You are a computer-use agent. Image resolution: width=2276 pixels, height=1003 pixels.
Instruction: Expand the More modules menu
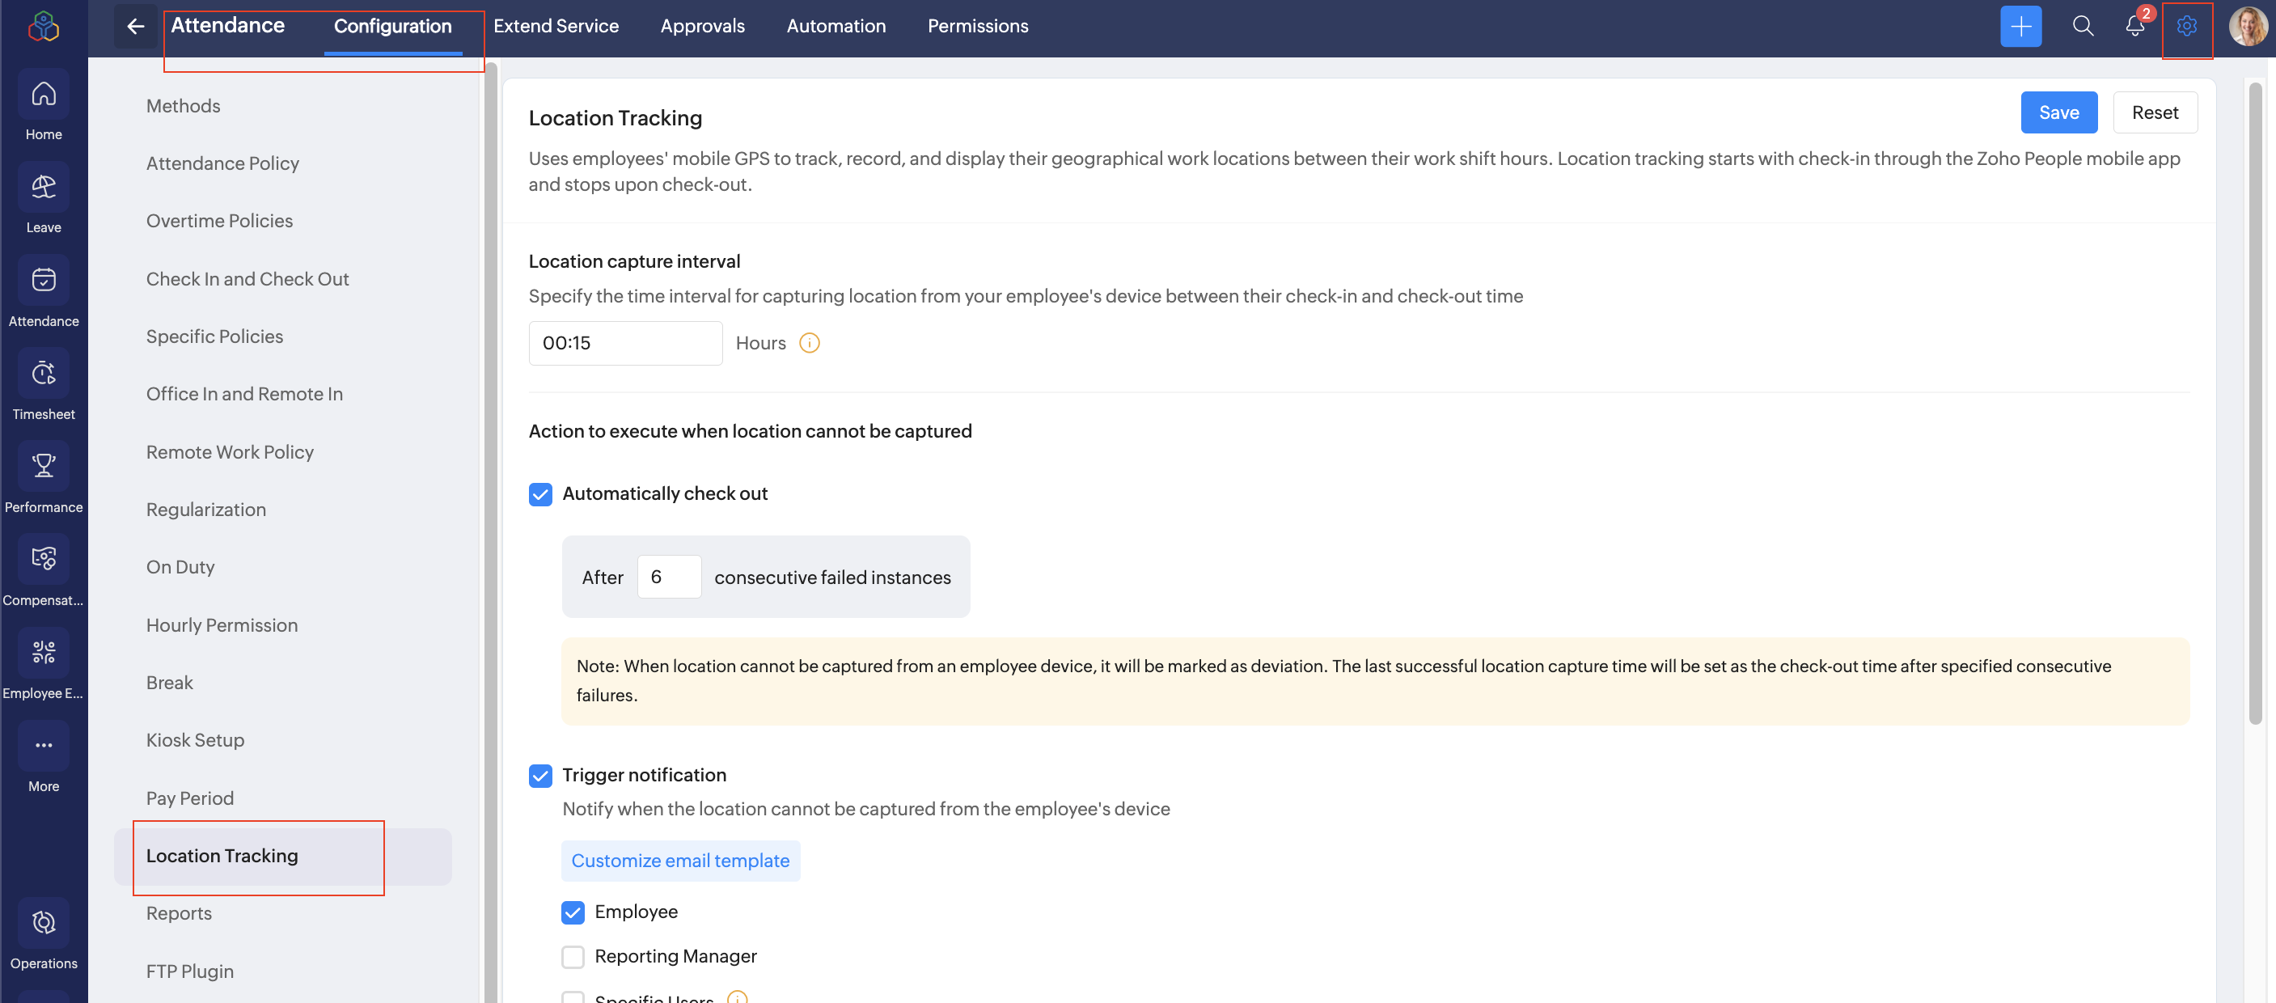(44, 746)
